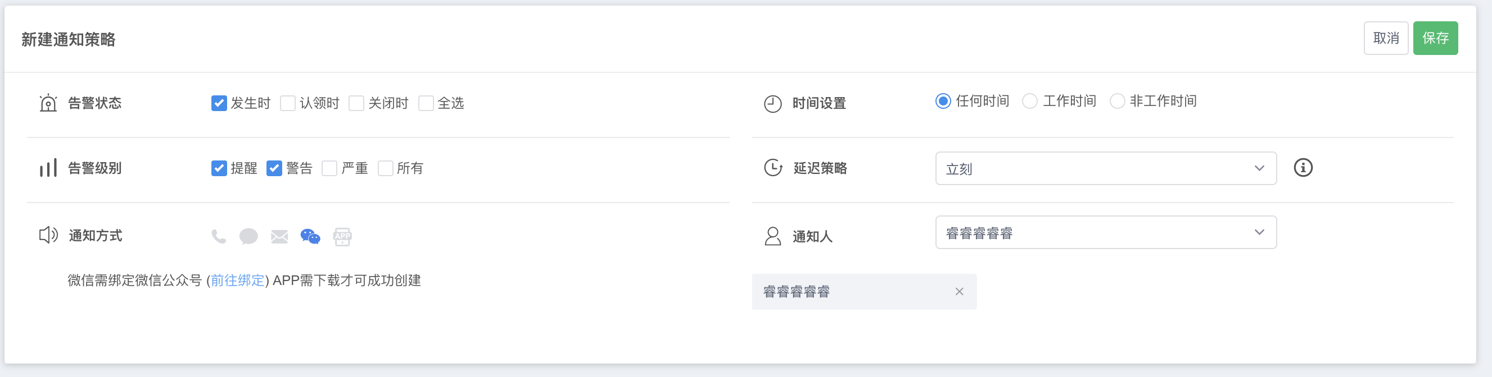The height and width of the screenshot is (377, 1492).
Task: Remove 睿睿睿睿睿 from notification recipients
Action: tap(960, 291)
